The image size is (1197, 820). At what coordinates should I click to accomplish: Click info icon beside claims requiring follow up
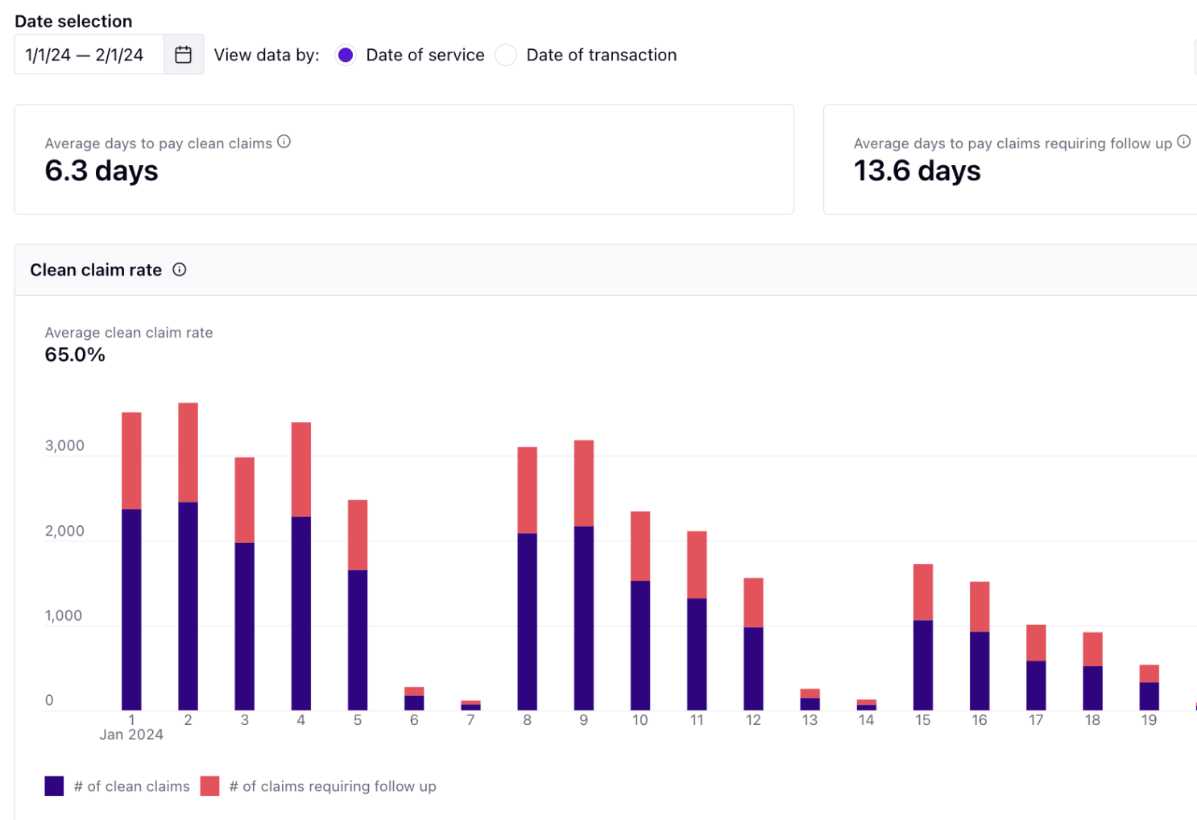pos(1183,142)
